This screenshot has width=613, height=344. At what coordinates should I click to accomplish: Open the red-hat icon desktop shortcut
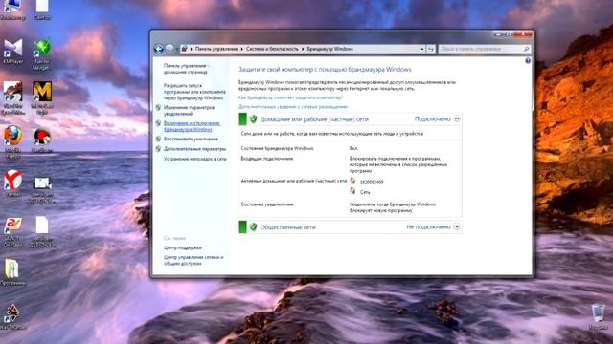coord(42,140)
